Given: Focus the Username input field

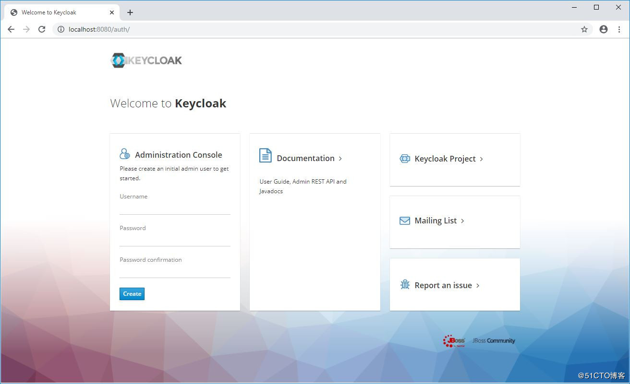Looking at the screenshot, I should (175, 208).
